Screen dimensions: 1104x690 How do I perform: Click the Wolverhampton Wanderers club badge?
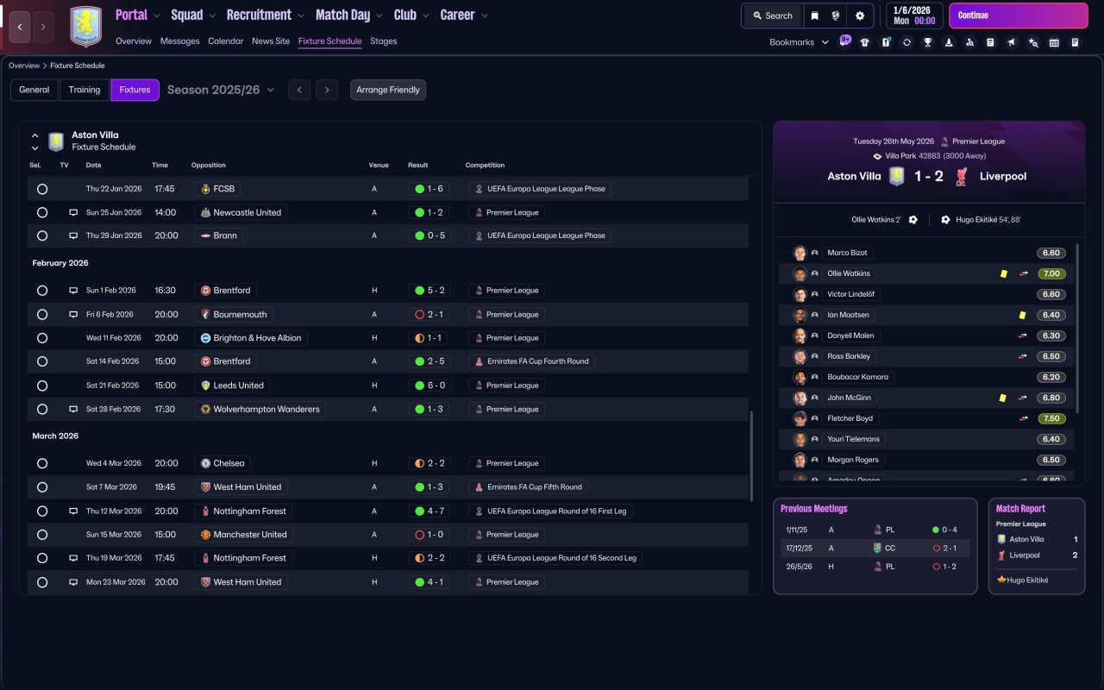click(x=206, y=410)
